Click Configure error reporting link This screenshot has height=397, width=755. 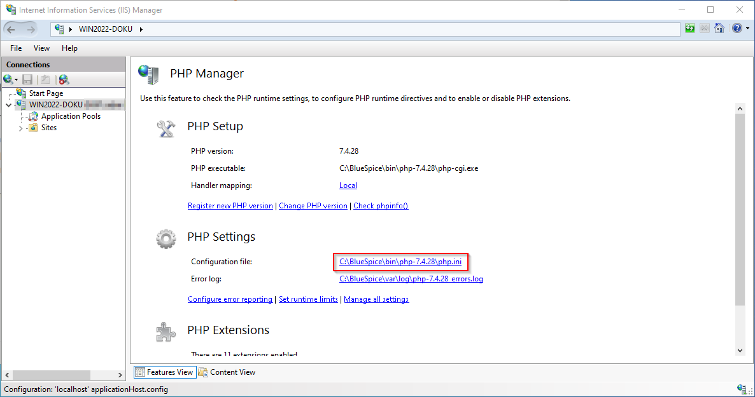pyautogui.click(x=230, y=299)
